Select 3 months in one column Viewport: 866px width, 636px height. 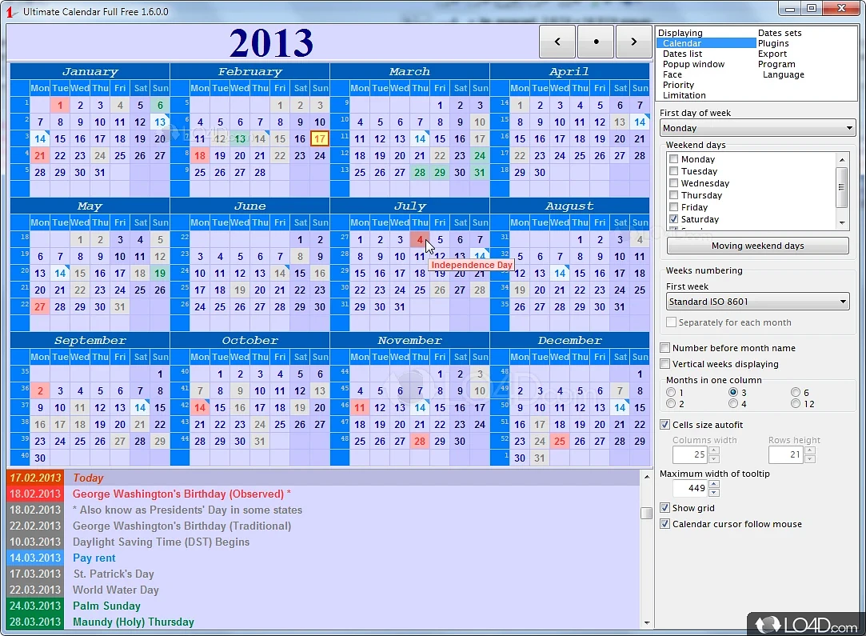click(x=733, y=392)
